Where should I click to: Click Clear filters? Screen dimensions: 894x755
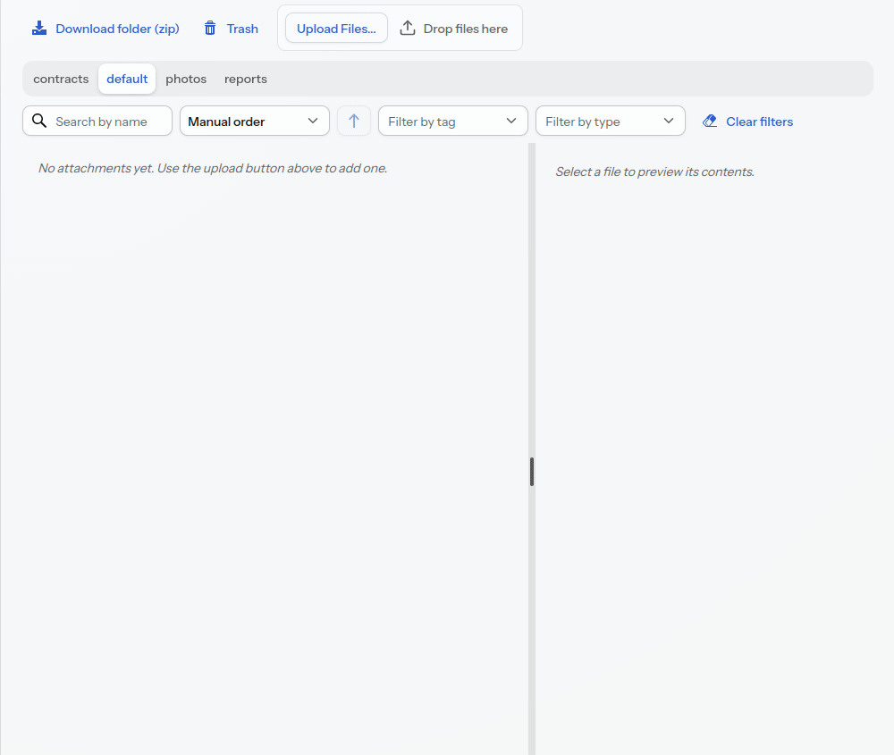(x=748, y=122)
